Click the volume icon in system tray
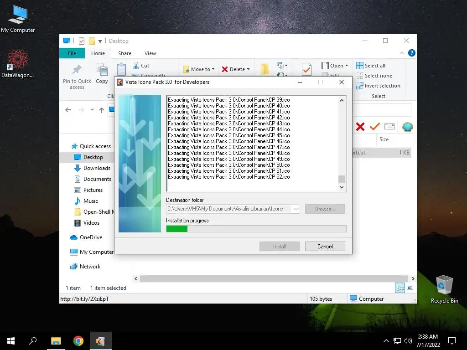The width and height of the screenshot is (467, 350). (x=408, y=341)
